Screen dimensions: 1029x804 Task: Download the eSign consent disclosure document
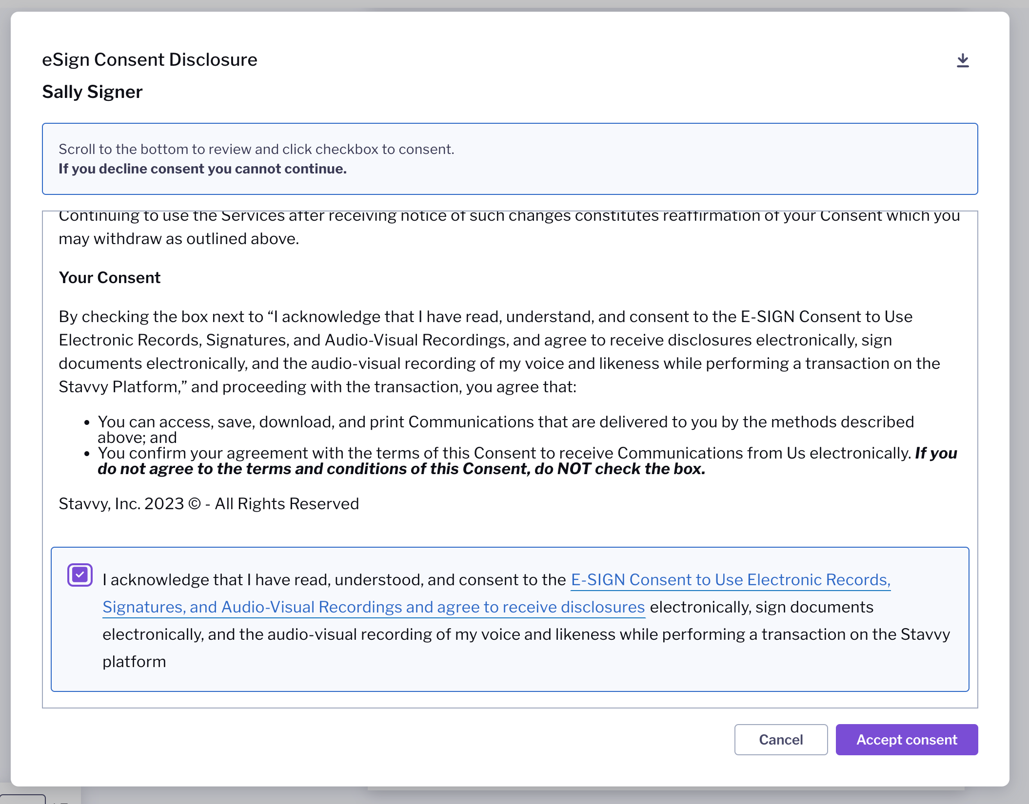coord(962,60)
